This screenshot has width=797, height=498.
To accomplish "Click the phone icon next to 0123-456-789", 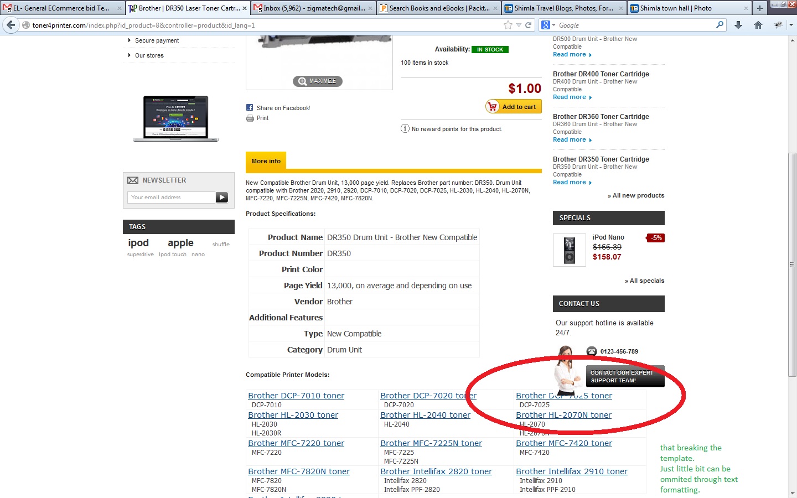I will [x=592, y=351].
